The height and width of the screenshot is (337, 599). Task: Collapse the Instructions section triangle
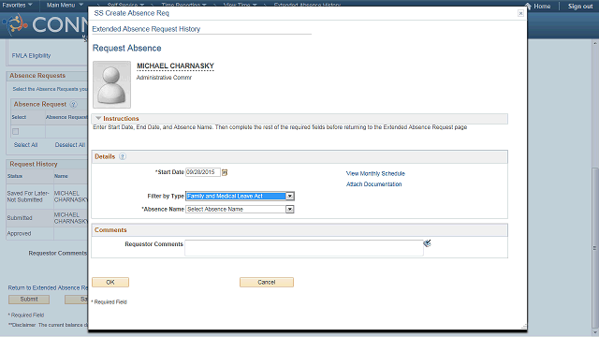98,119
